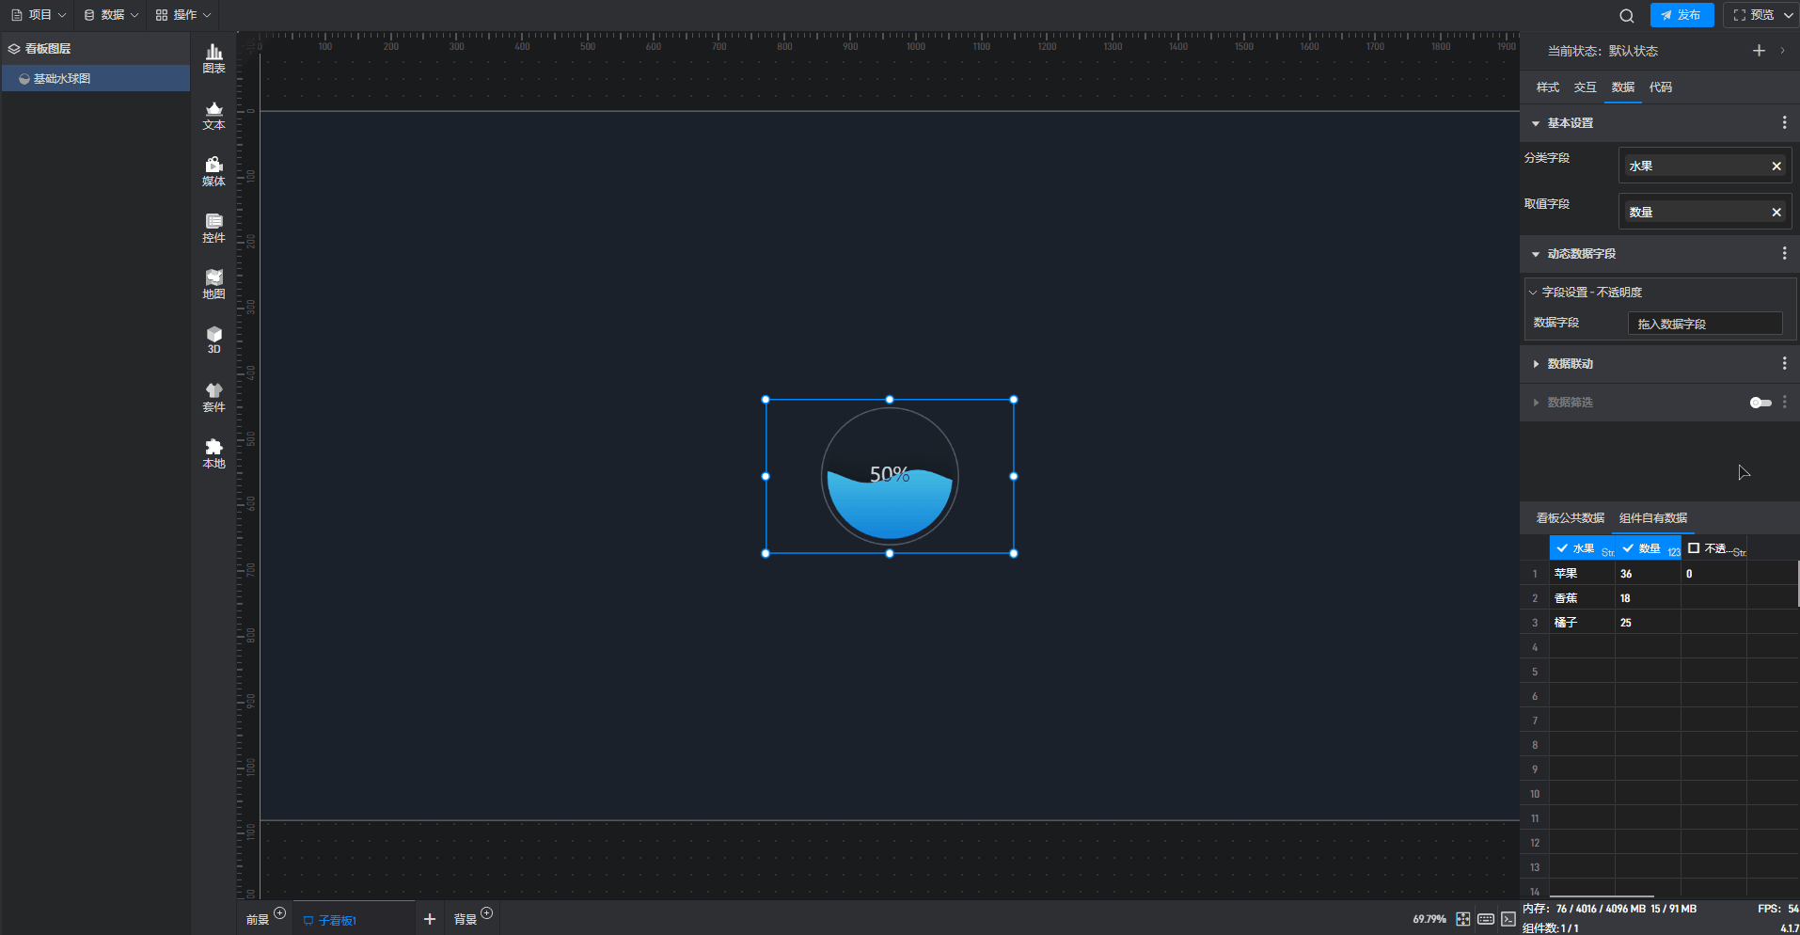Open the 图表 chart components panel

click(x=213, y=58)
